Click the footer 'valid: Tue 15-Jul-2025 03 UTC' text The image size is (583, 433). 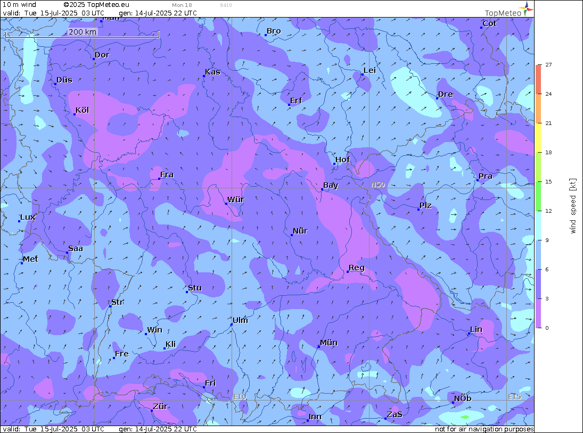[x=54, y=429]
